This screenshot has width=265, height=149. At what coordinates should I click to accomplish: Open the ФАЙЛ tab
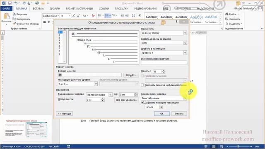pos(6,8)
